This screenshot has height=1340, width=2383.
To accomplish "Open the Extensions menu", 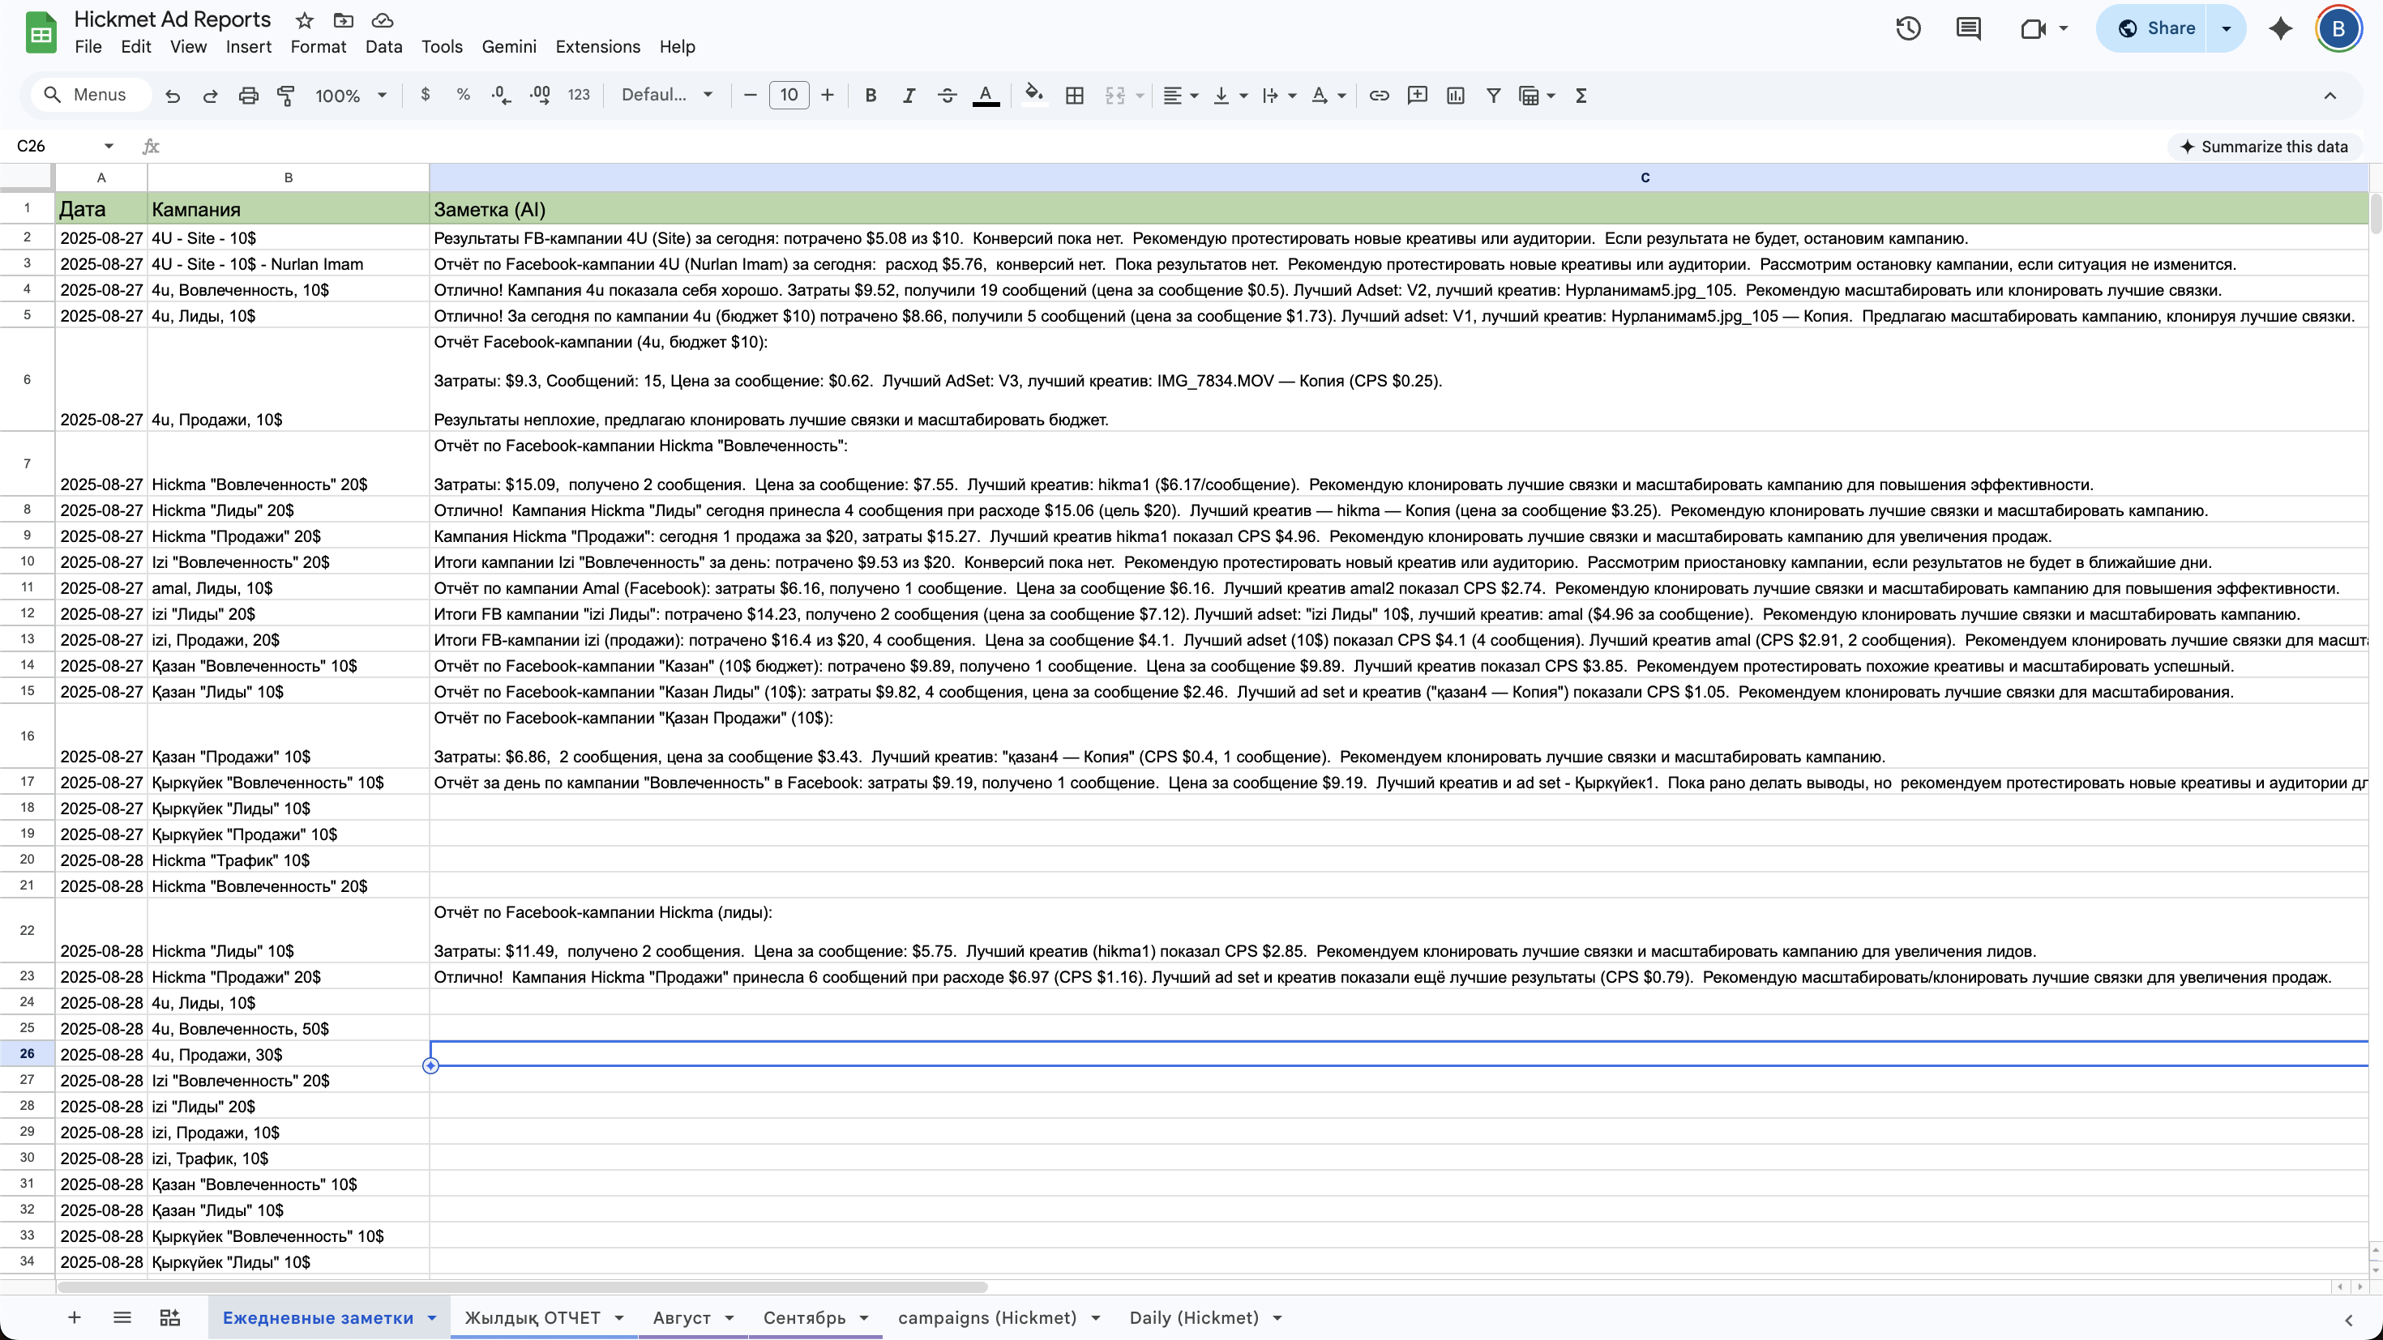I will point(597,47).
